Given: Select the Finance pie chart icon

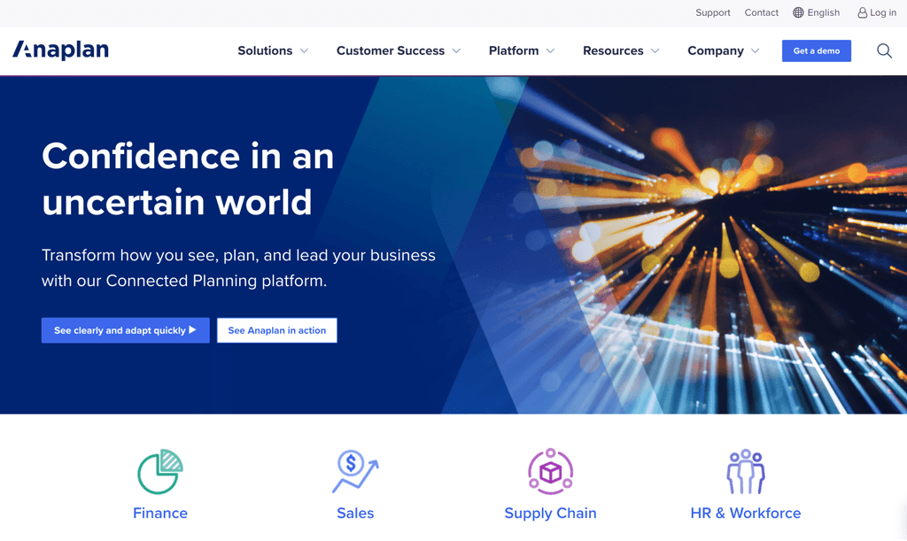Looking at the screenshot, I should click(160, 472).
